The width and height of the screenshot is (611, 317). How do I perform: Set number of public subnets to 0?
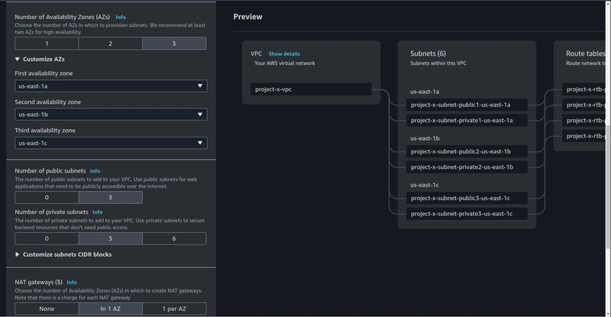pos(47,197)
